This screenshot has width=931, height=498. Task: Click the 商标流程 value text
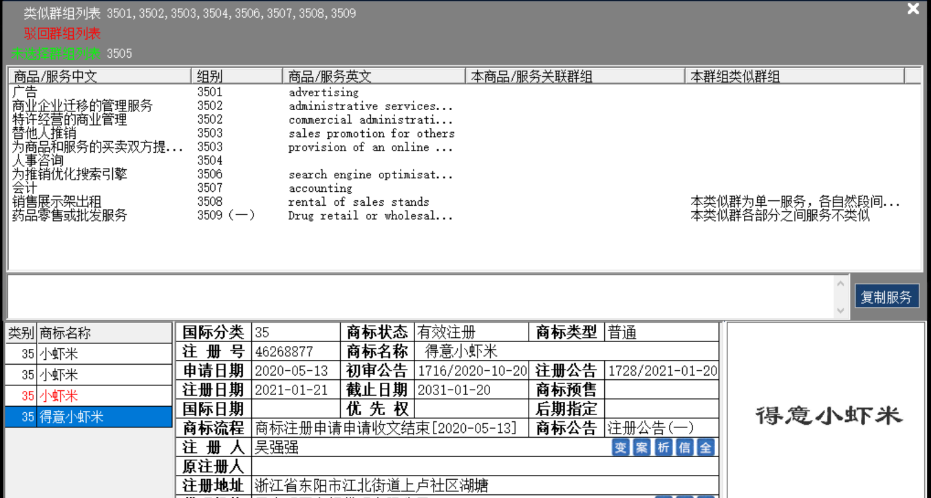tap(385, 428)
